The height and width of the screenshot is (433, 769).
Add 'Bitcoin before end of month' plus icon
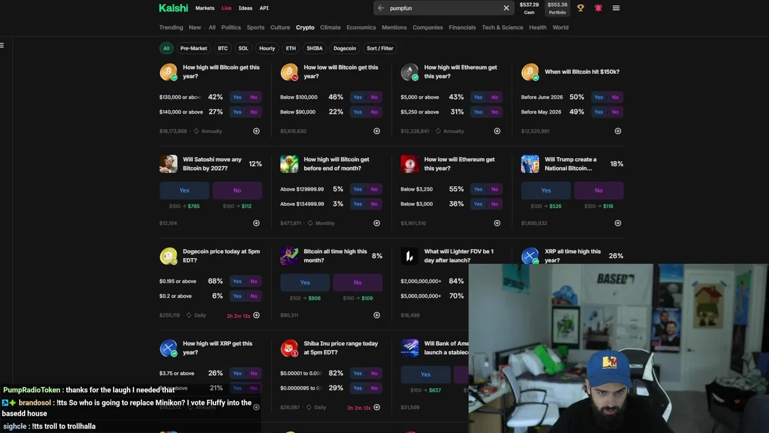point(377,223)
